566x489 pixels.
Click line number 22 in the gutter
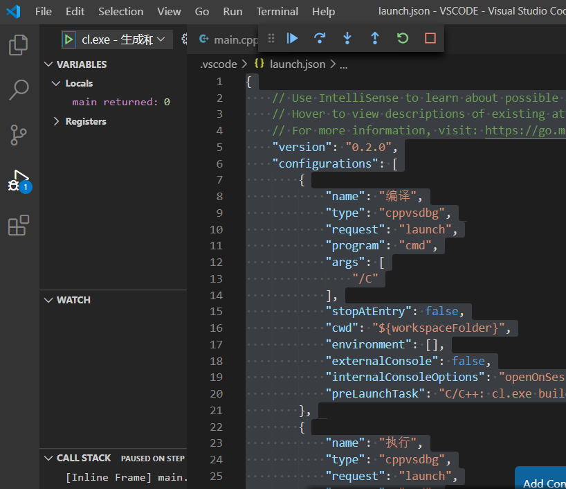tap(216, 427)
